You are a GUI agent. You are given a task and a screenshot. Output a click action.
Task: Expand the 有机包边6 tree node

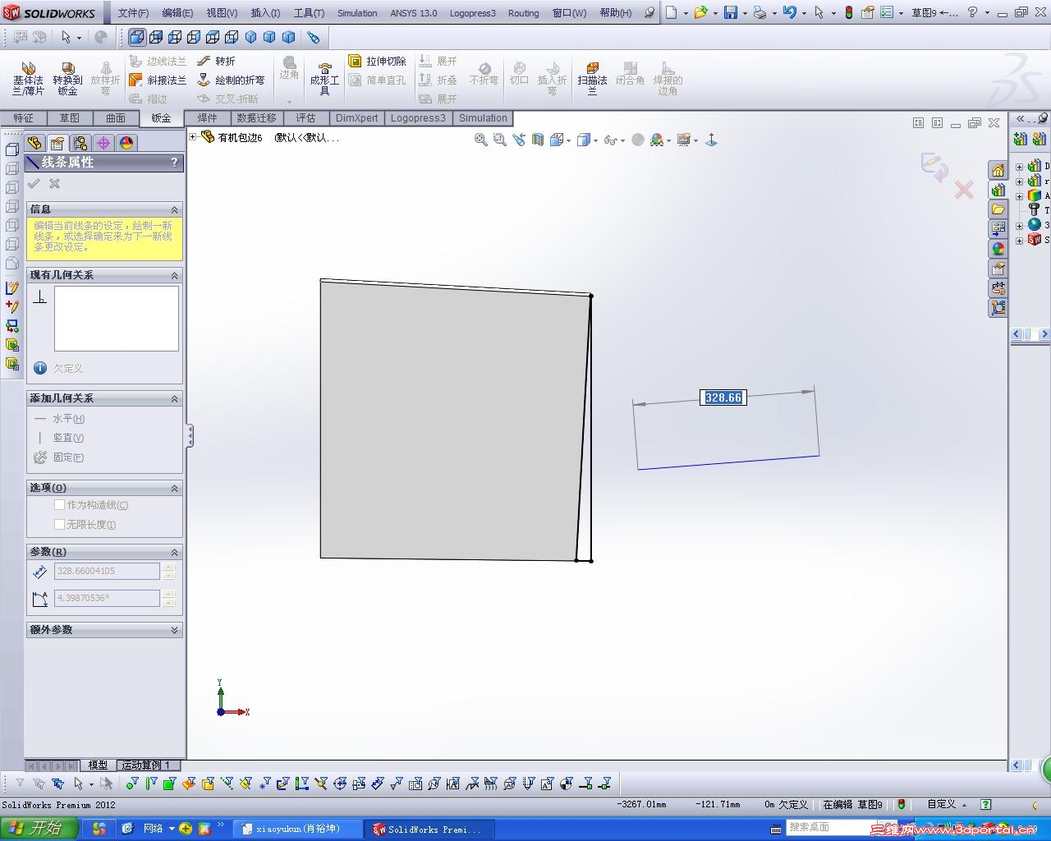pyautogui.click(x=193, y=137)
